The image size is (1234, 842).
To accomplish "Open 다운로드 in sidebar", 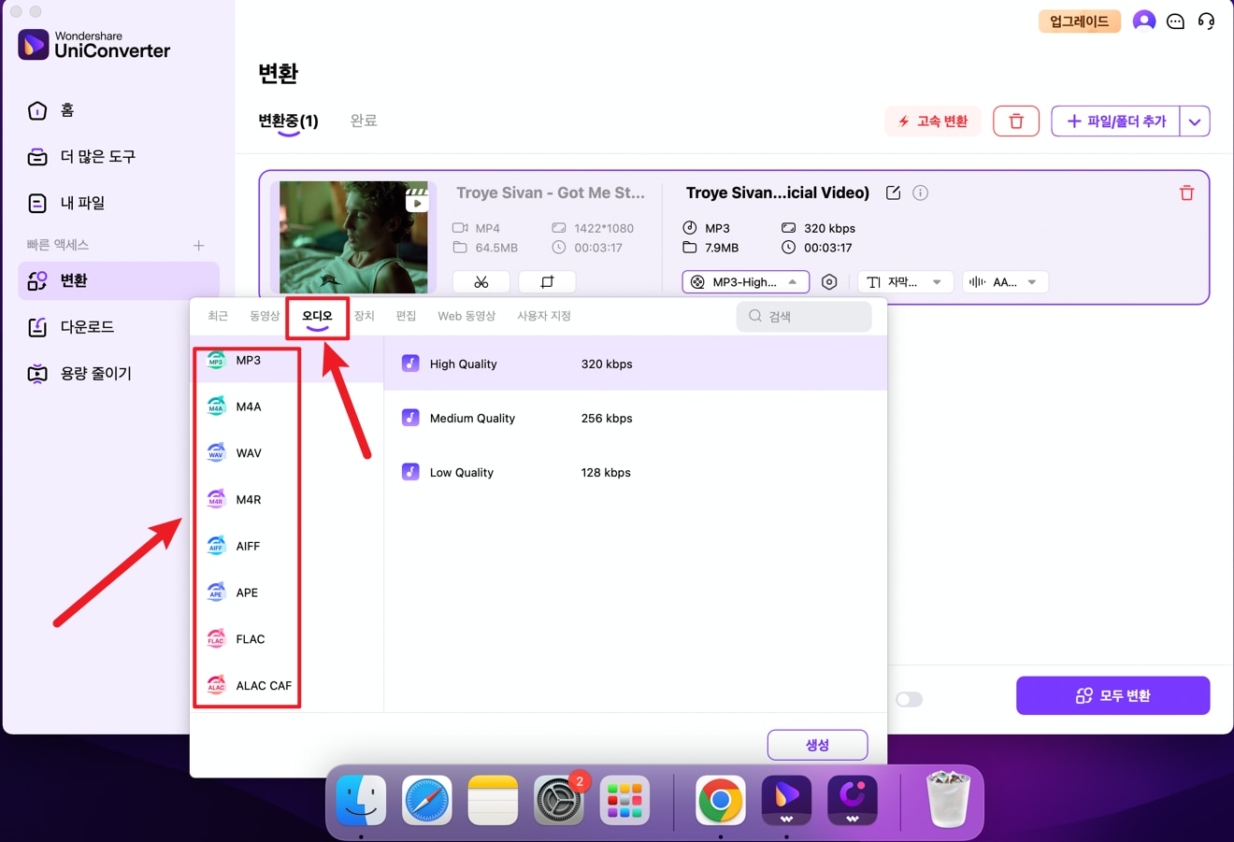I will [119, 327].
